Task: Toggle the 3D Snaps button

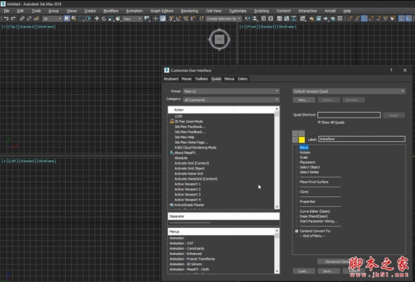Action: coord(172,19)
